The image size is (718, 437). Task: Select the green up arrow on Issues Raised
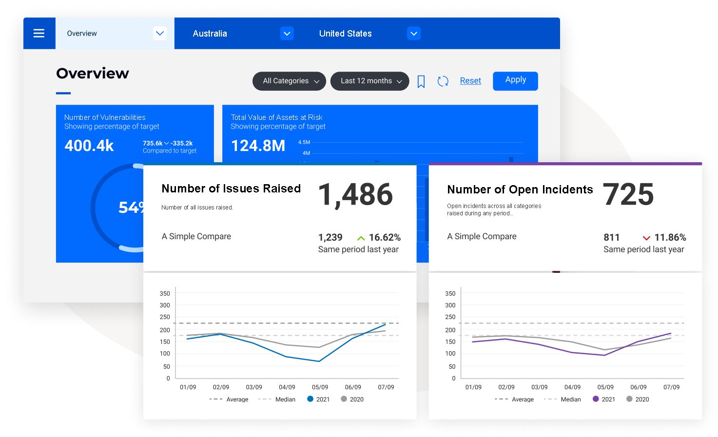(x=361, y=238)
